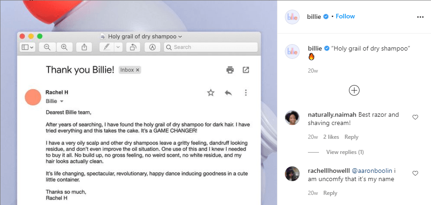Screen dimensions: 431x205
Task: Open the sidebar view dropdown
Action: click(27, 47)
